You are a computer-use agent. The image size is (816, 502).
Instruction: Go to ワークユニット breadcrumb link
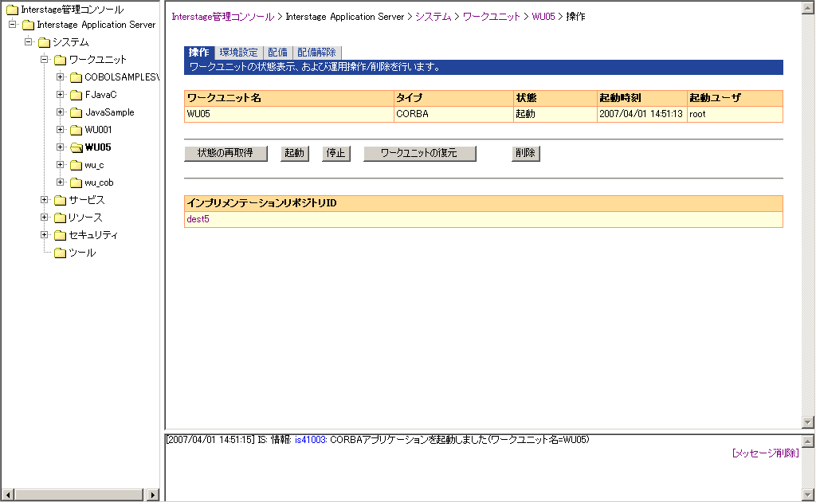[x=491, y=17]
